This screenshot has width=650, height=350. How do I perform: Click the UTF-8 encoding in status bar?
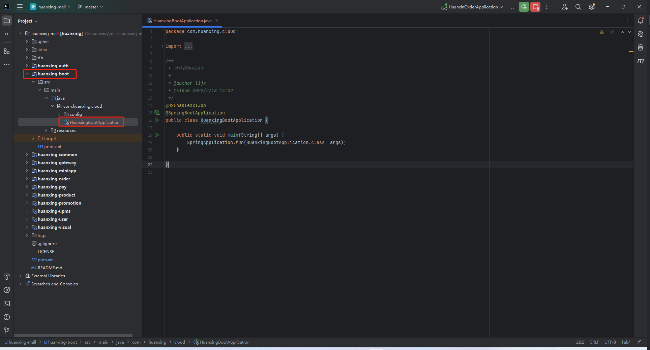click(x=610, y=342)
